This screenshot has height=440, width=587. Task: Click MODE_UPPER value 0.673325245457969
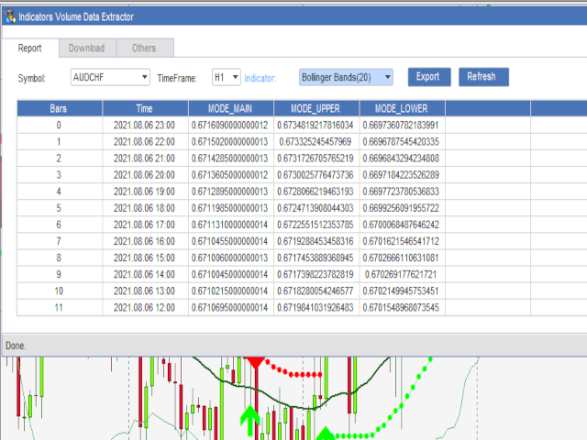316,142
